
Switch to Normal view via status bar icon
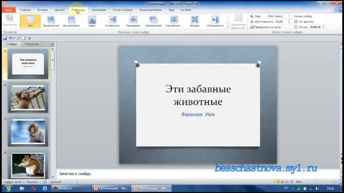[277, 182]
